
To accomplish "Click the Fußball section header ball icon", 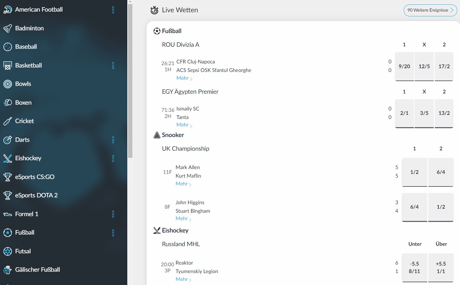I will (x=157, y=31).
